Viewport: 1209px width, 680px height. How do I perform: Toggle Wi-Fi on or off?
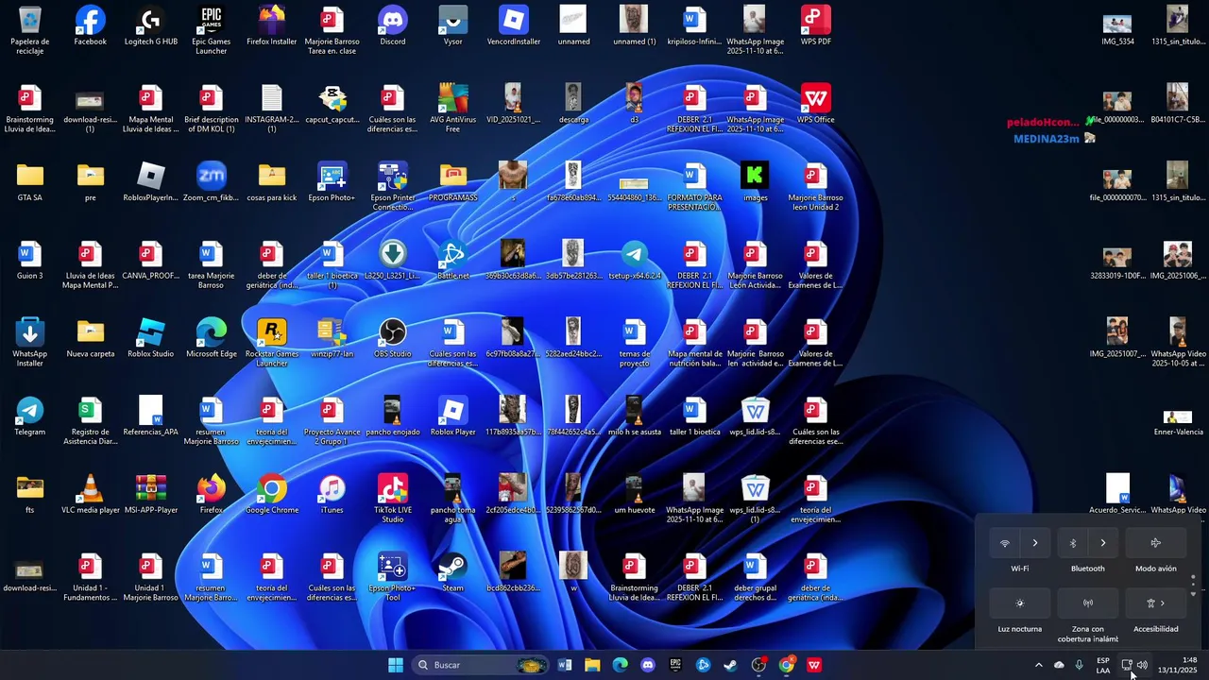point(1005,543)
